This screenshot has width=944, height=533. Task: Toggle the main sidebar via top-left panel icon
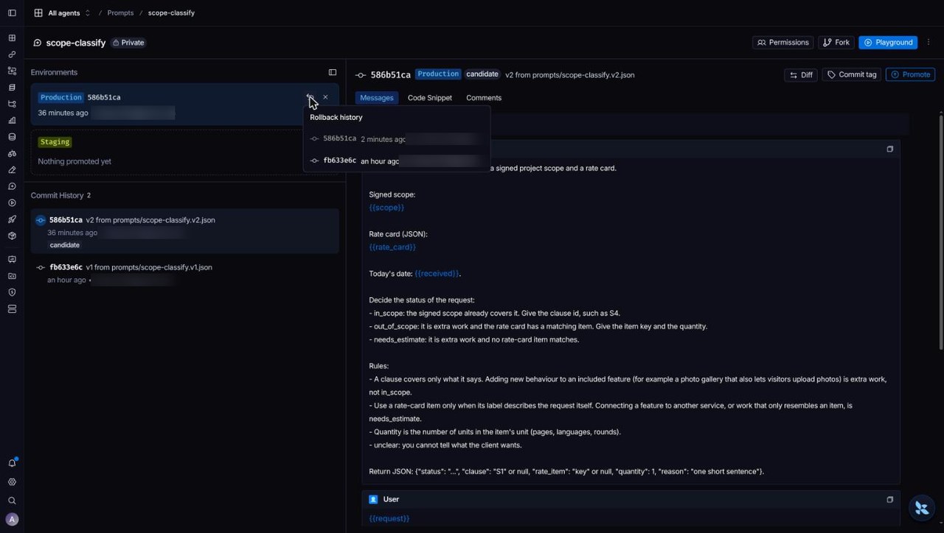[12, 13]
